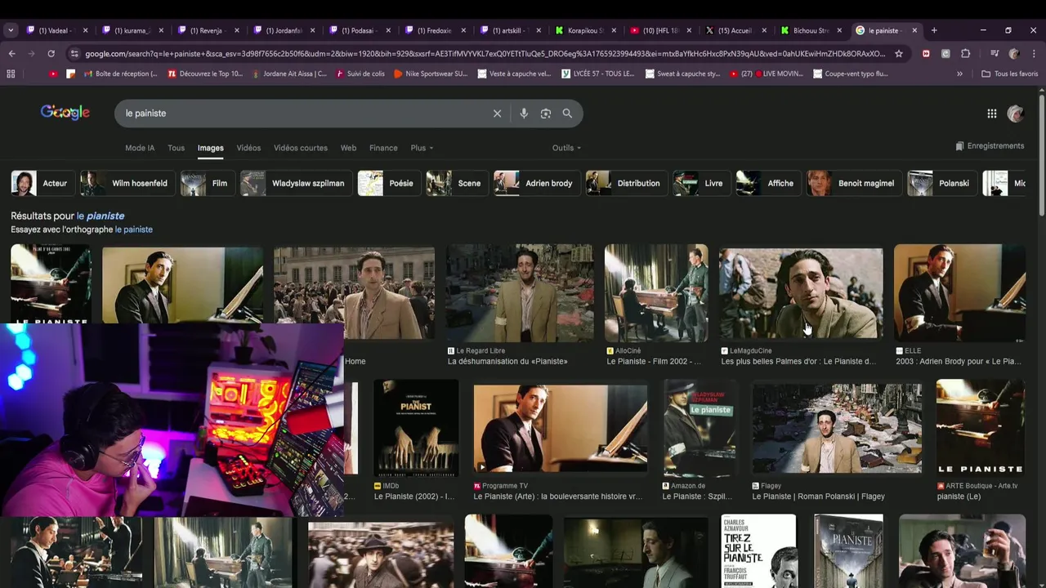
Task: Open the ELLE '2003 : Adrien Brody' image
Action: pos(959,292)
